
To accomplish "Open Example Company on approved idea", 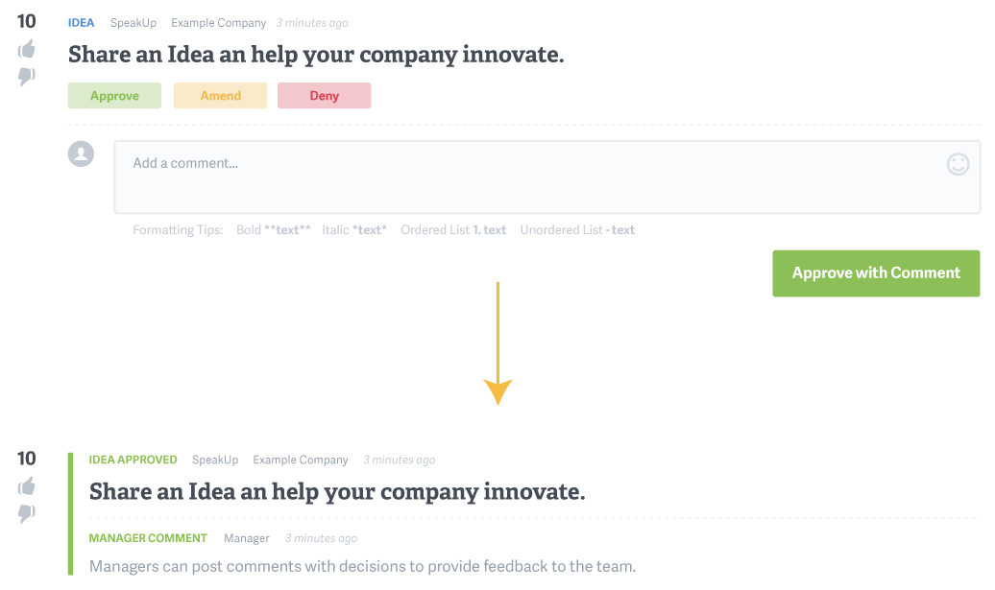I will pyautogui.click(x=301, y=460).
